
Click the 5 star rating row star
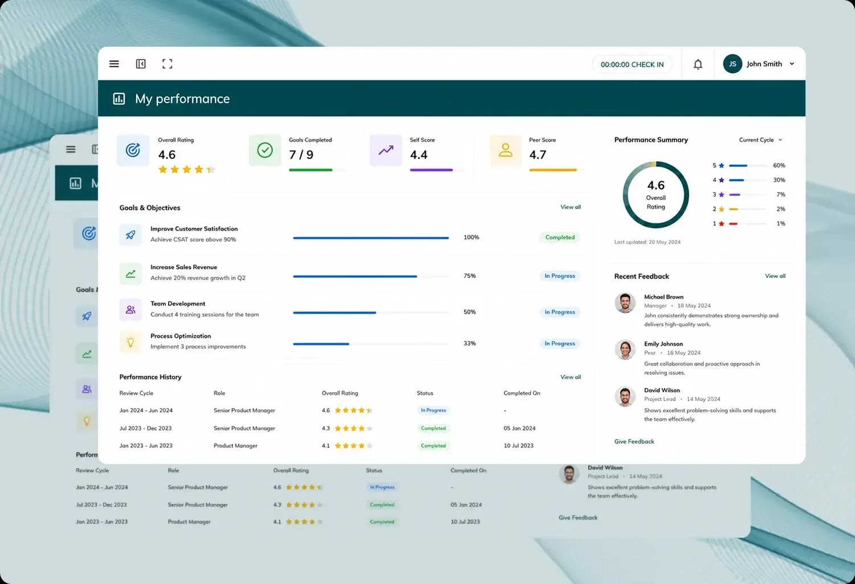point(722,165)
